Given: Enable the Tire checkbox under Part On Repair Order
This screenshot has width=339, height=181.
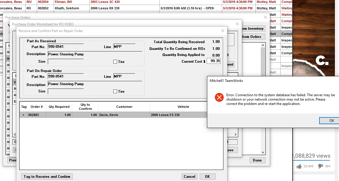Looking at the screenshot, I should click(115, 92).
